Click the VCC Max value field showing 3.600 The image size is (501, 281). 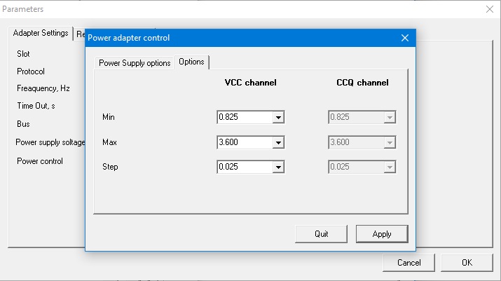(244, 142)
